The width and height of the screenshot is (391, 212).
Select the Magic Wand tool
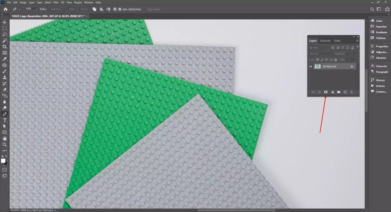pyautogui.click(x=5, y=40)
